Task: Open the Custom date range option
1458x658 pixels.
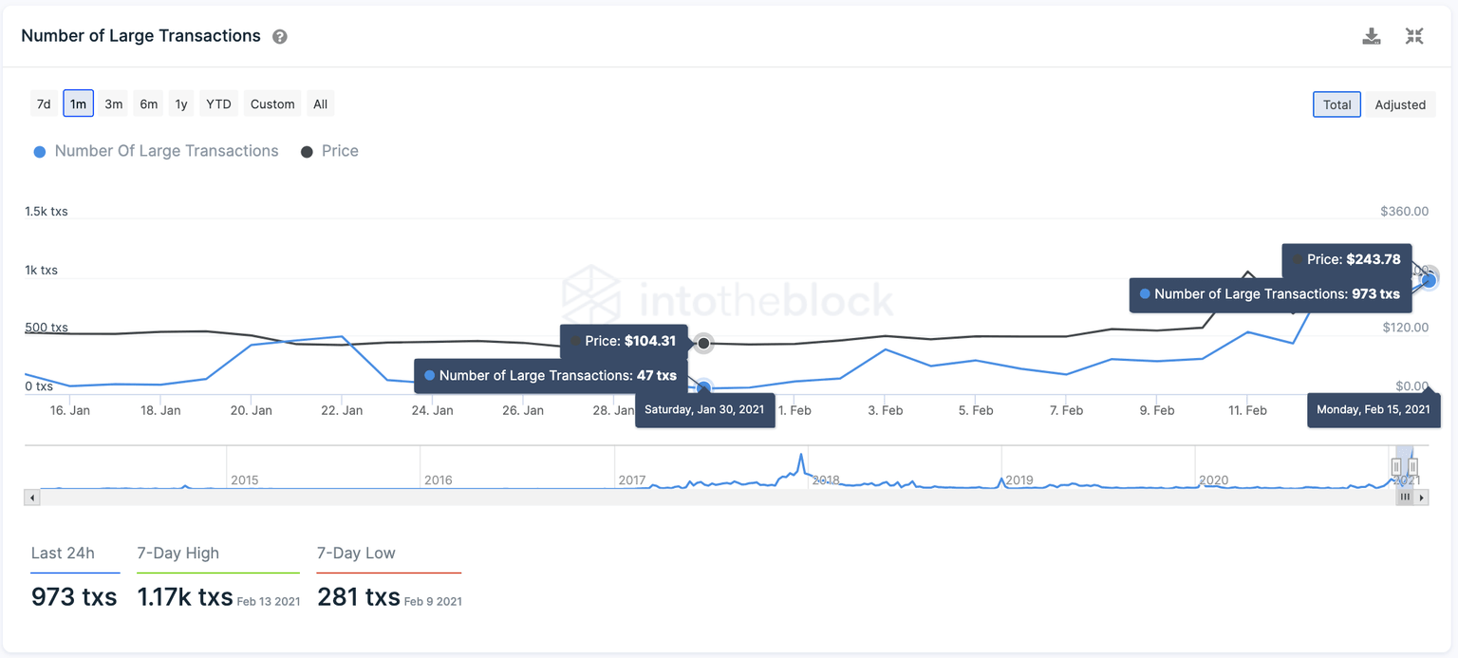Action: [x=271, y=103]
